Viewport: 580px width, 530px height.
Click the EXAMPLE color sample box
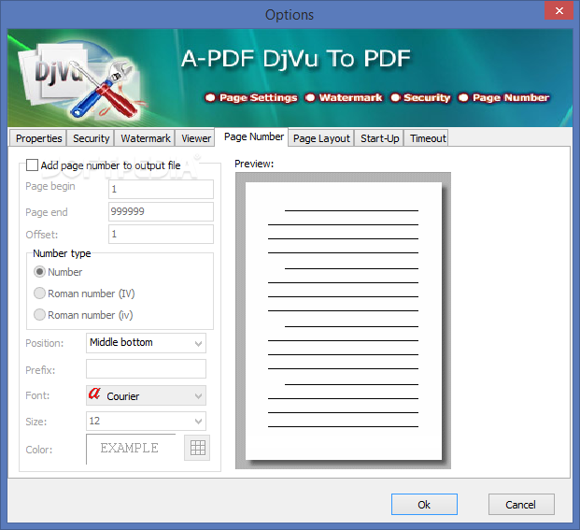pos(131,449)
